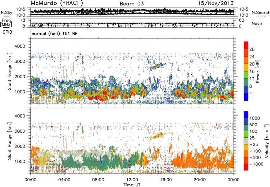270x187 pixels.
Task: Click the '100' velocity colorbar label
Action: pos(254,131)
